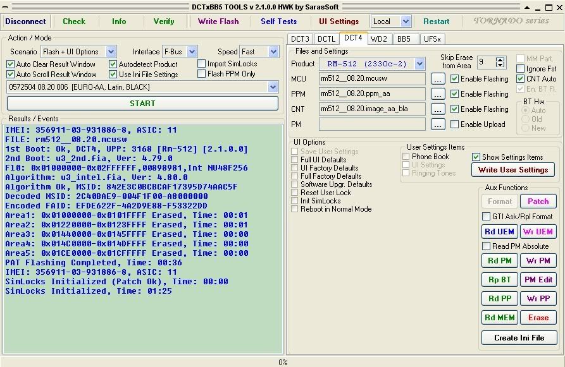Image resolution: width=565 pixels, height=367 pixels.
Task: Open the Product RM-512 dropdown
Action: pyautogui.click(x=419, y=64)
